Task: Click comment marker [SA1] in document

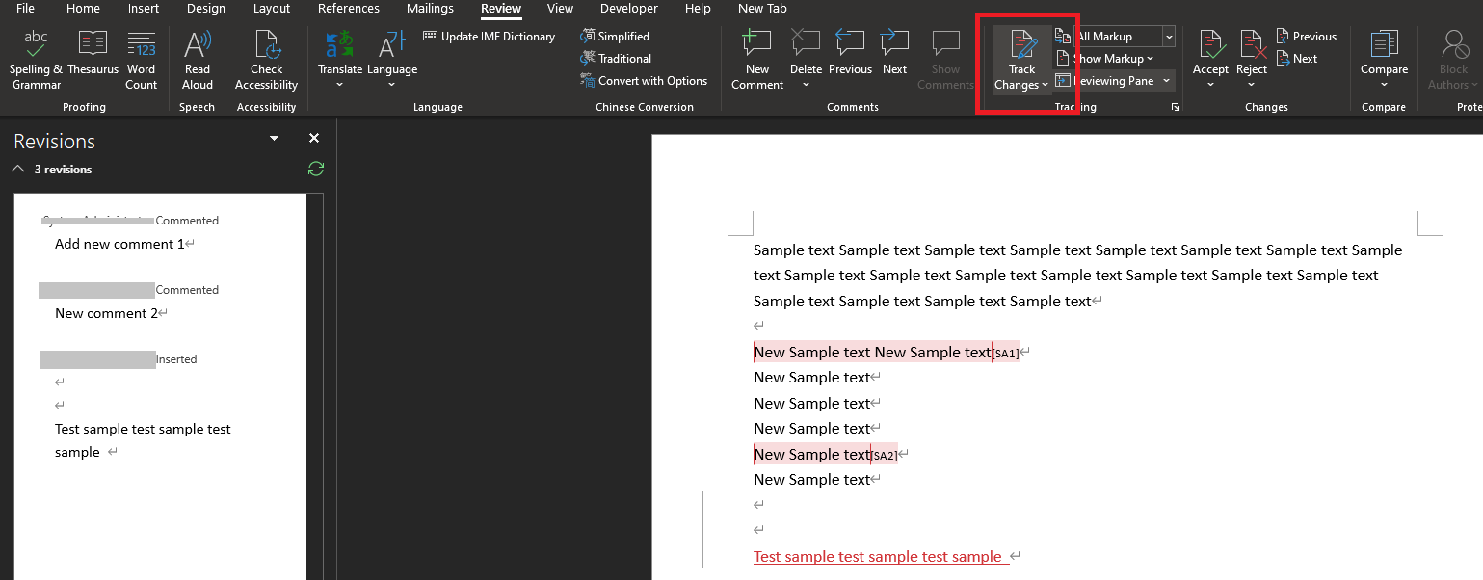Action: pos(1006,354)
